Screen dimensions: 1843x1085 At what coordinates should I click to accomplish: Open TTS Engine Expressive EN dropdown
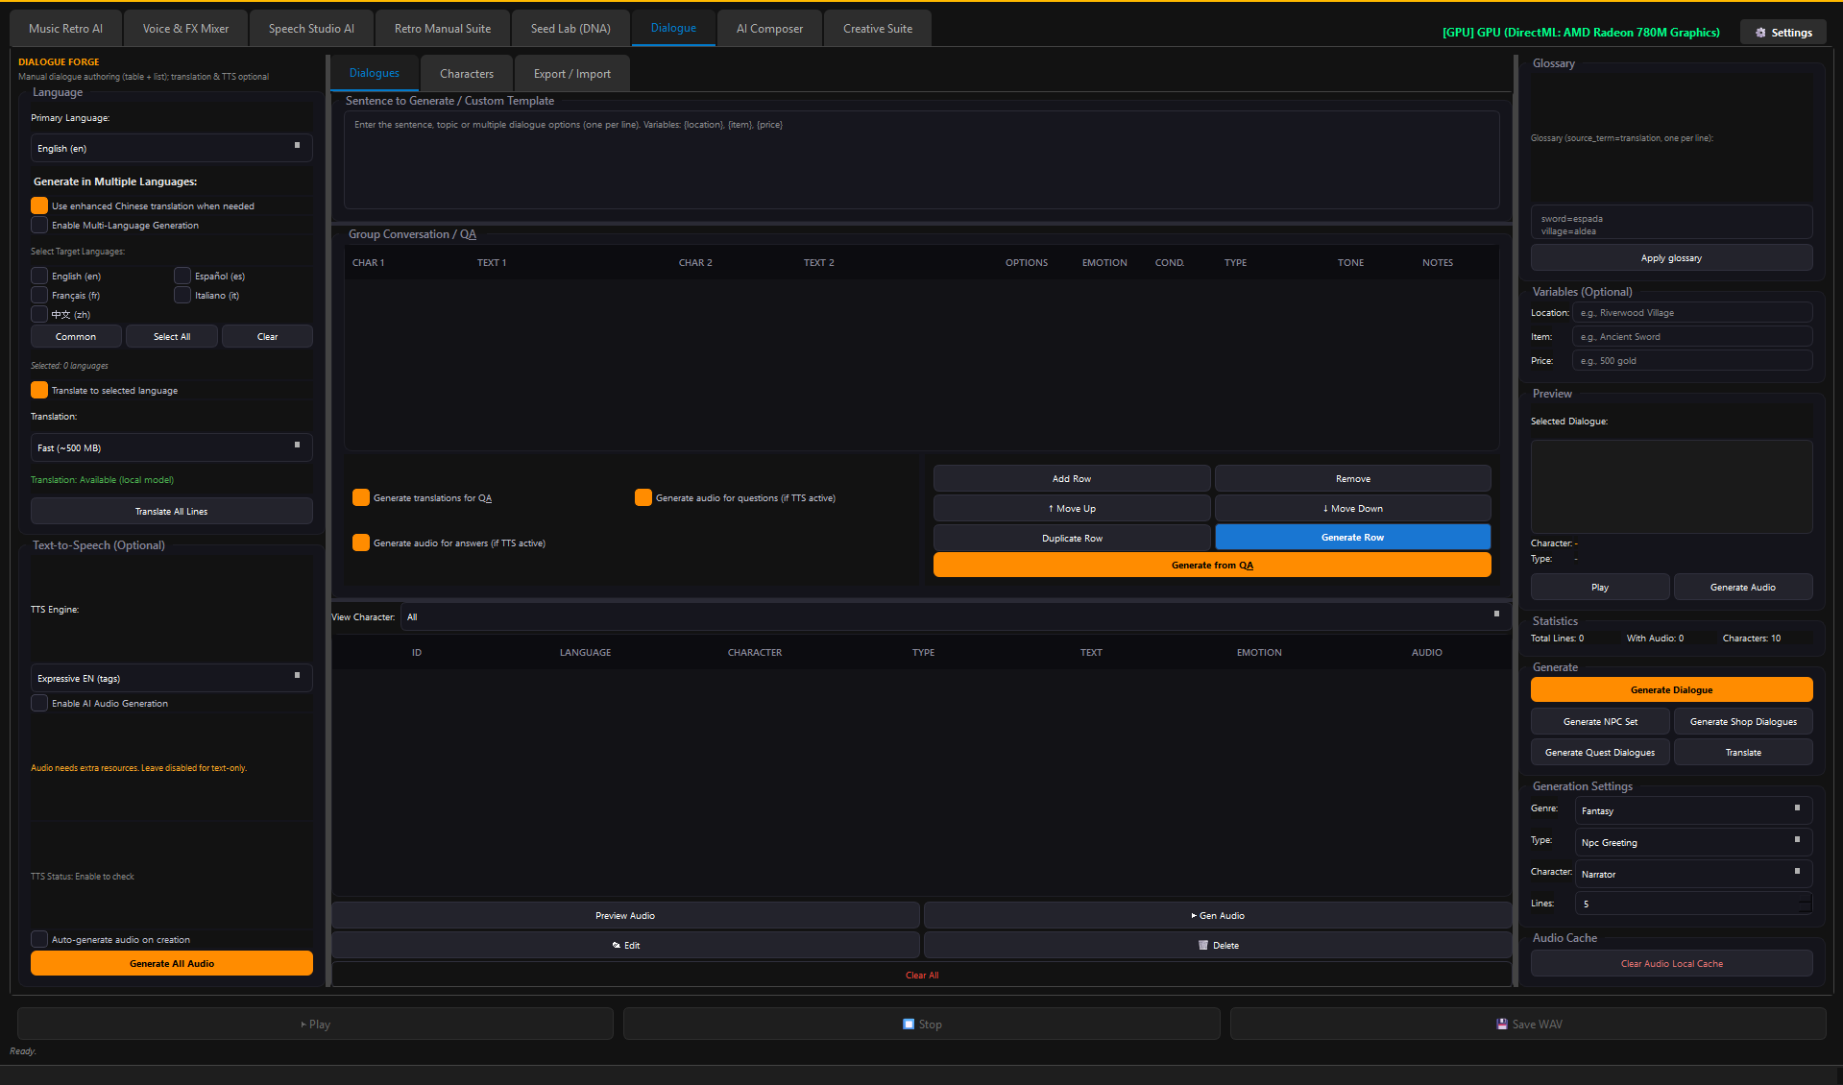[172, 678]
